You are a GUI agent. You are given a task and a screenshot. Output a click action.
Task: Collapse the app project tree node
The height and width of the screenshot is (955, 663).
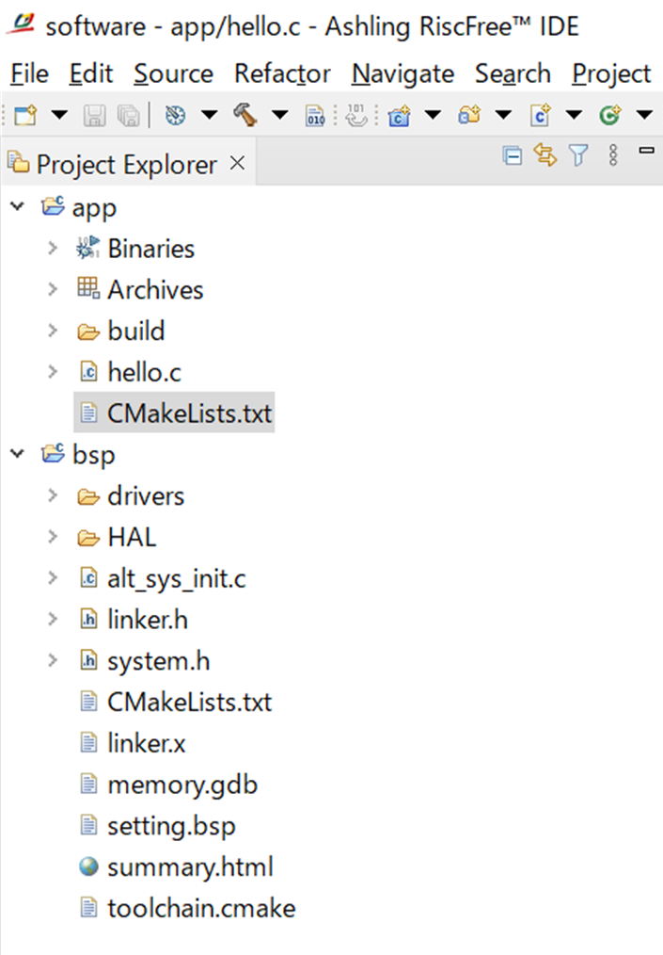click(x=17, y=207)
